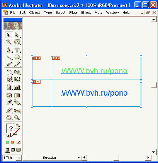158x163 pixels.
Task: Click the green Color mode swatch
Action: click(8, 142)
